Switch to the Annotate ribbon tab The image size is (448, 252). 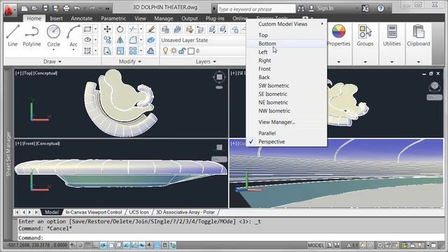tap(81, 18)
